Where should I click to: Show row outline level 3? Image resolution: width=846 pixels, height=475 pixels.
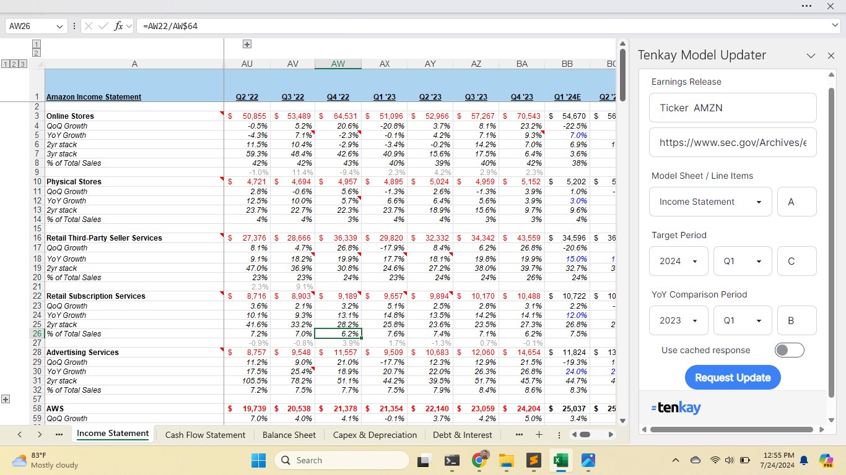point(23,64)
